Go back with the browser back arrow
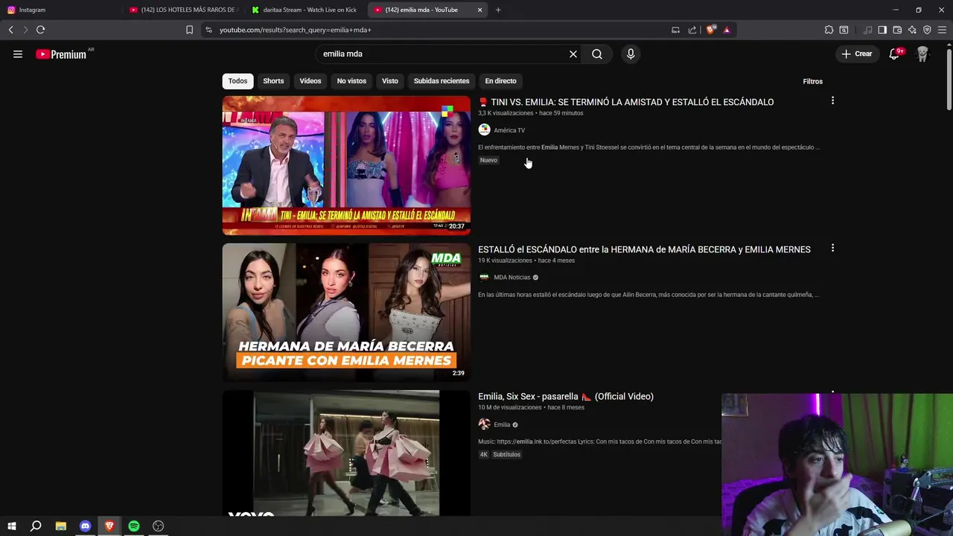This screenshot has height=536, width=953. click(x=10, y=30)
